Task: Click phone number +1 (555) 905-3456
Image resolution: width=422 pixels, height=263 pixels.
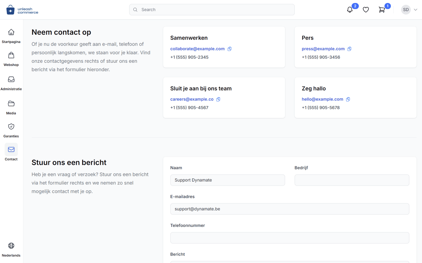Action: pyautogui.click(x=321, y=57)
